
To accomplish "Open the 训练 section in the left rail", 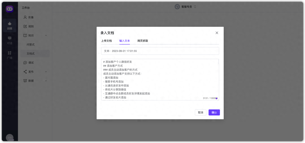I will pos(10,26).
